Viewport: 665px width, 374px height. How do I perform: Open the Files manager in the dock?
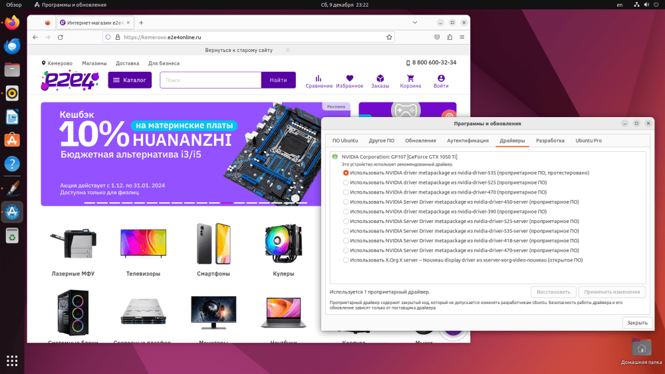[x=12, y=70]
